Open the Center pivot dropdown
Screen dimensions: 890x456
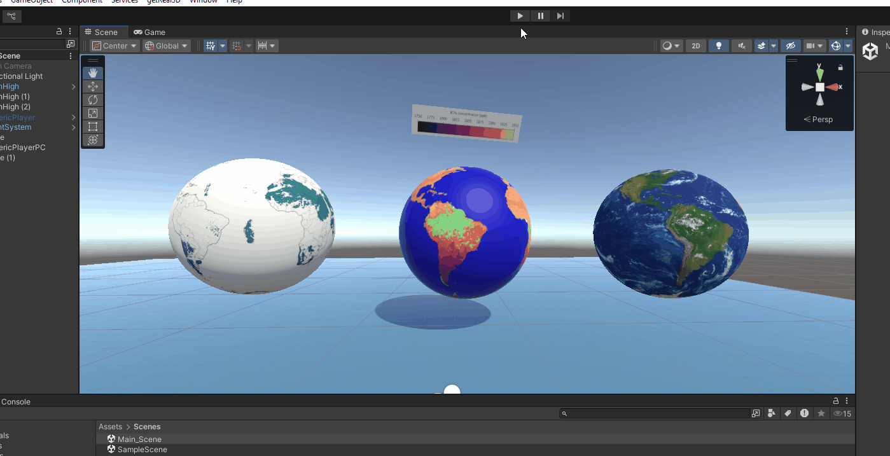[x=115, y=46]
